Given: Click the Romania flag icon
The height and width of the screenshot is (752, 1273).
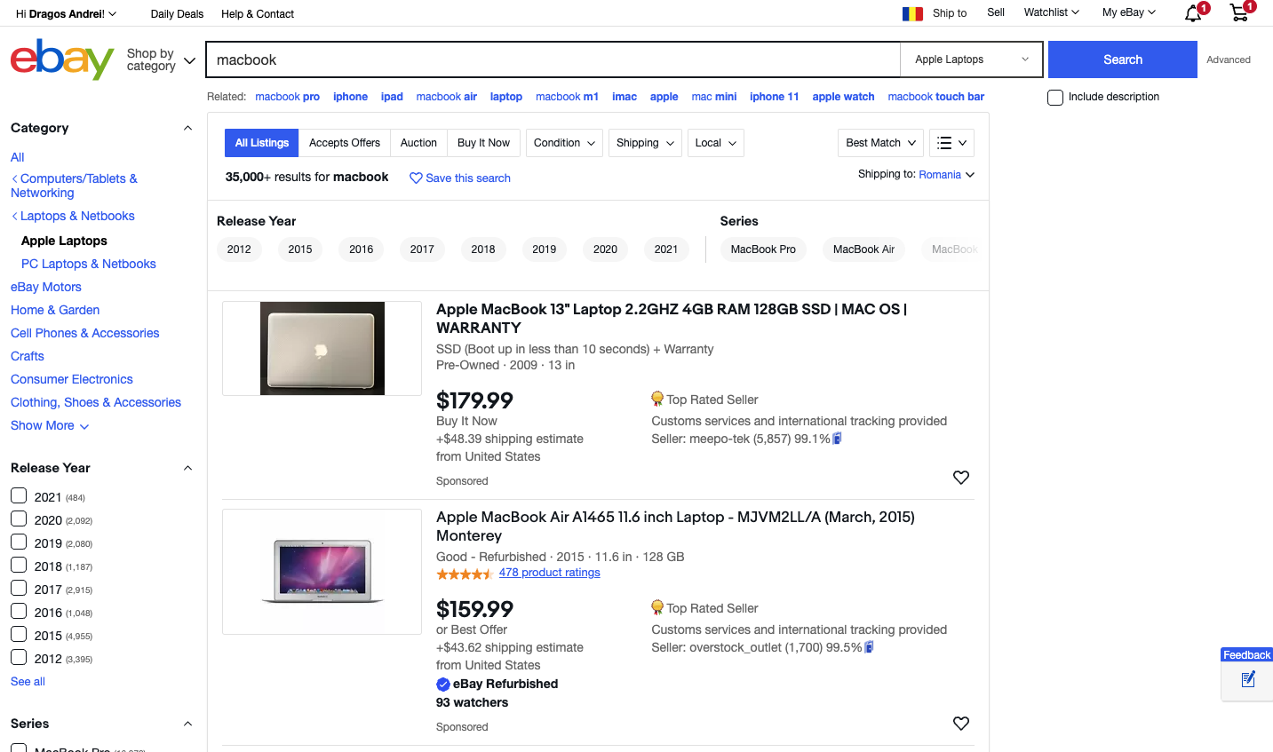Looking at the screenshot, I should [x=912, y=13].
